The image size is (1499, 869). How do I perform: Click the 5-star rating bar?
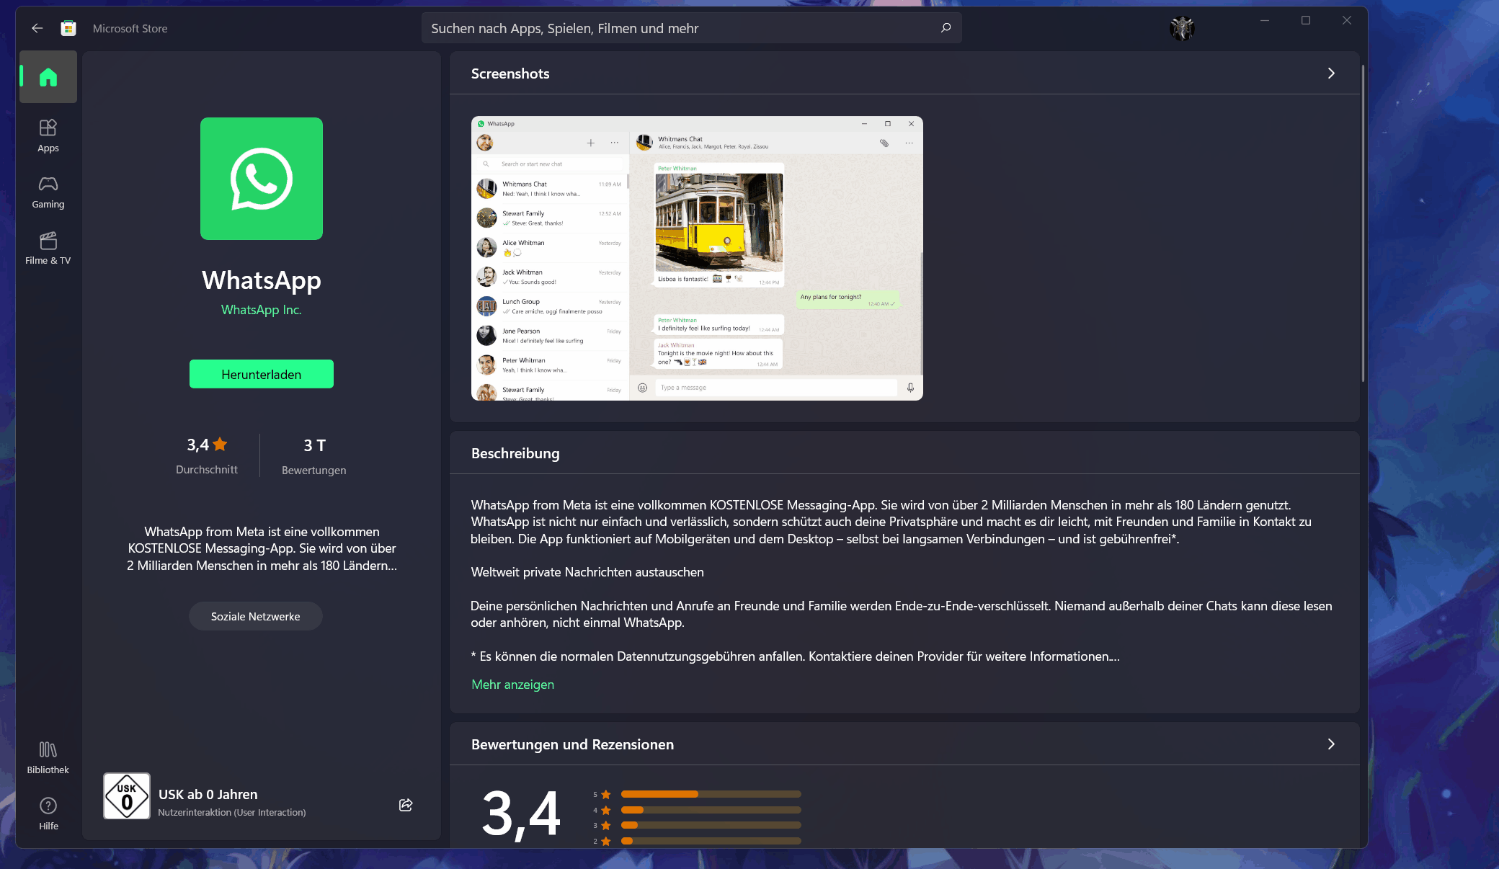[711, 794]
